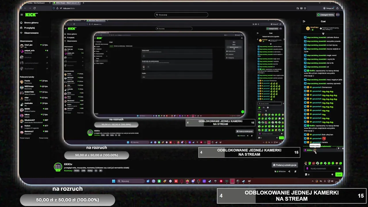Screen dimensions: 368x207
Task: Pin the KKKtv chat message
Action: [x=338, y=149]
